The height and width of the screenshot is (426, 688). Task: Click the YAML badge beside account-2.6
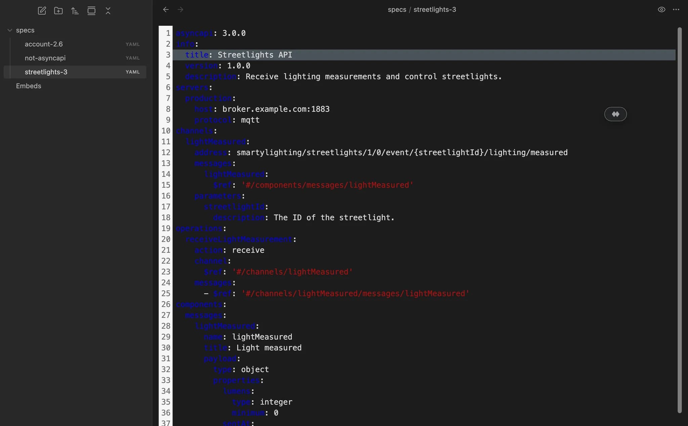click(133, 44)
